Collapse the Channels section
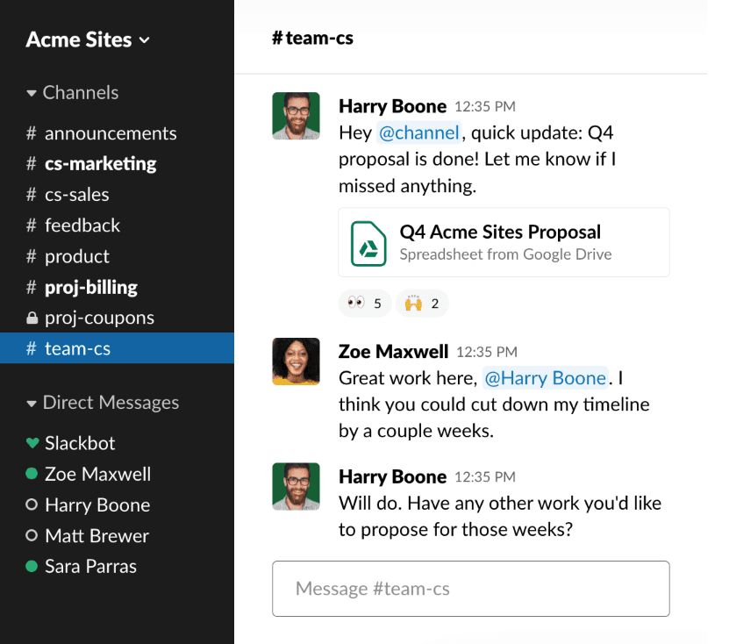Screen dimensions: 729x644 pos(32,93)
